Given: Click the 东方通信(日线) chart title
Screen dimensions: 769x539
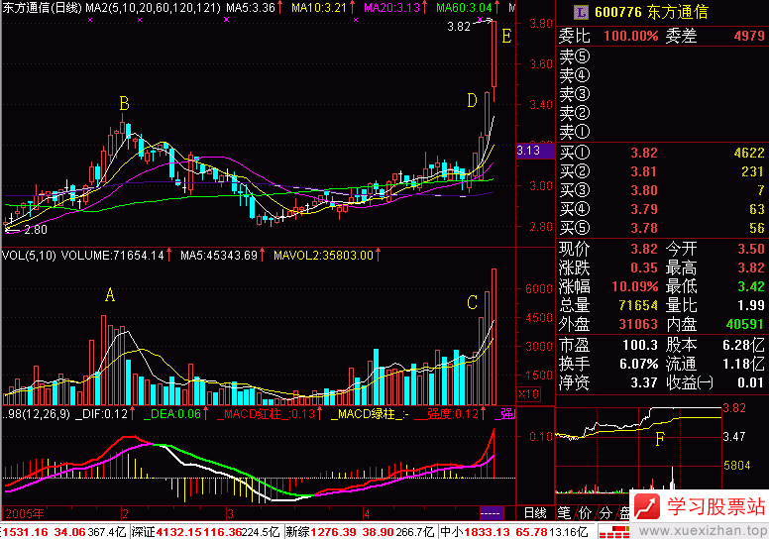Looking at the screenshot, I should pyautogui.click(x=42, y=7).
